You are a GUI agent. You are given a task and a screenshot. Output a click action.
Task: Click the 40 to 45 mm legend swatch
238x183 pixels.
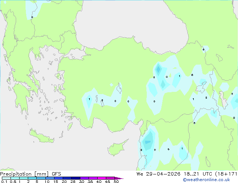102,178
